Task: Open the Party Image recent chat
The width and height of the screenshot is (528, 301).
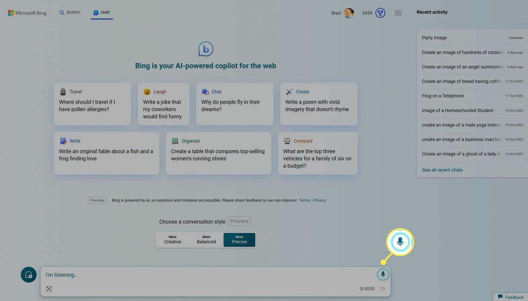Action: (x=434, y=38)
